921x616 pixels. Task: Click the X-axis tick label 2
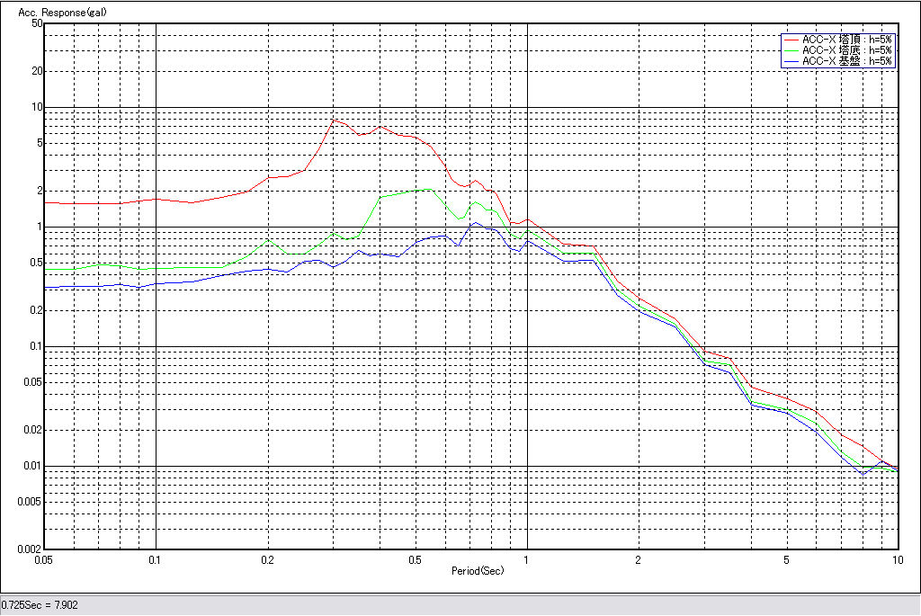tap(638, 559)
